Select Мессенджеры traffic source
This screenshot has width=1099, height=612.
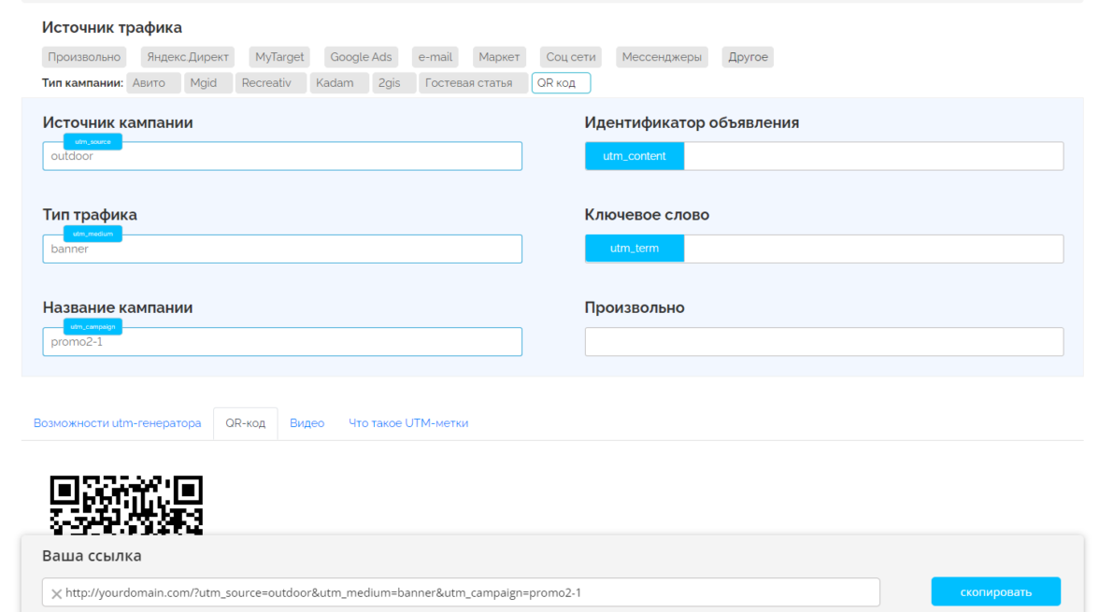pos(662,57)
